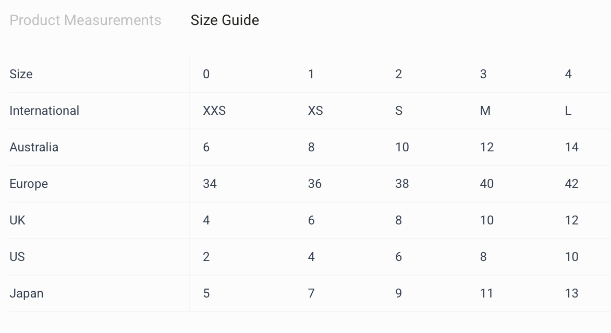Select the Europe size 34 cell
611x333 pixels.
click(x=210, y=184)
